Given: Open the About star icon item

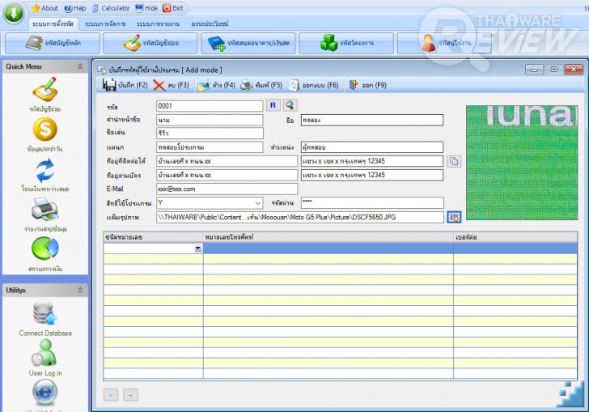Looking at the screenshot, I should [x=44, y=8].
